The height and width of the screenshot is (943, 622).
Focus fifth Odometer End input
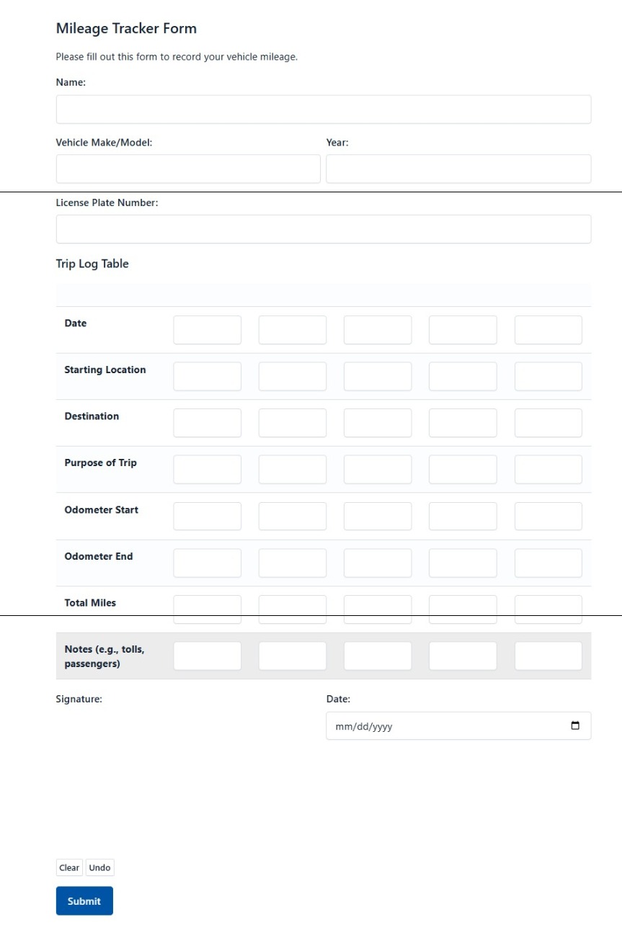tap(548, 563)
